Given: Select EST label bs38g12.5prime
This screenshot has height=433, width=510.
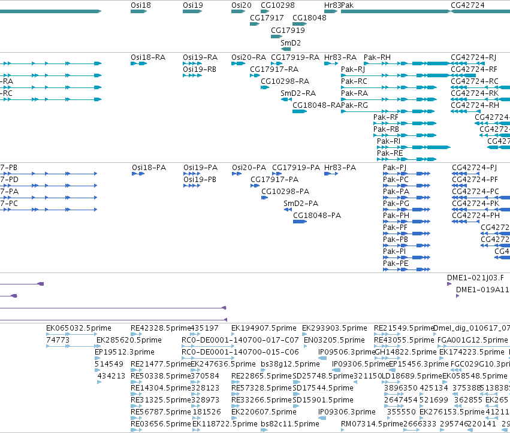Looking at the screenshot, I should (291, 364).
